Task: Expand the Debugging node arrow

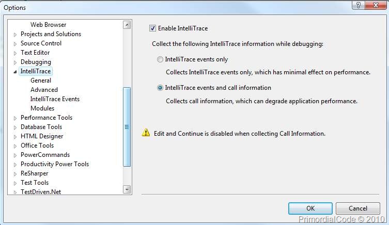Action: click(15, 62)
